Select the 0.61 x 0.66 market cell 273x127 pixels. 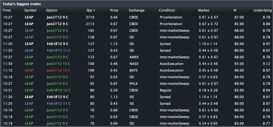point(209,110)
